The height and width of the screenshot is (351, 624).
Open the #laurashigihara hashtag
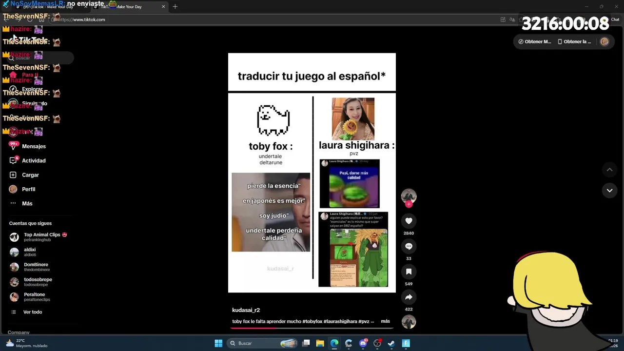(340, 321)
